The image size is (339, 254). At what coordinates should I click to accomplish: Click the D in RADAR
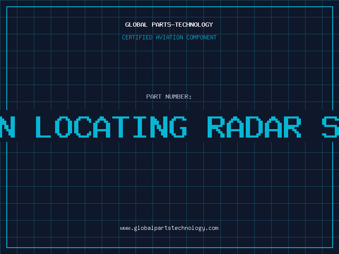254,127
